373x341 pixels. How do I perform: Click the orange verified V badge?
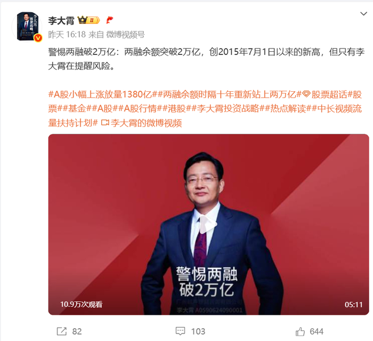[x=38, y=38]
